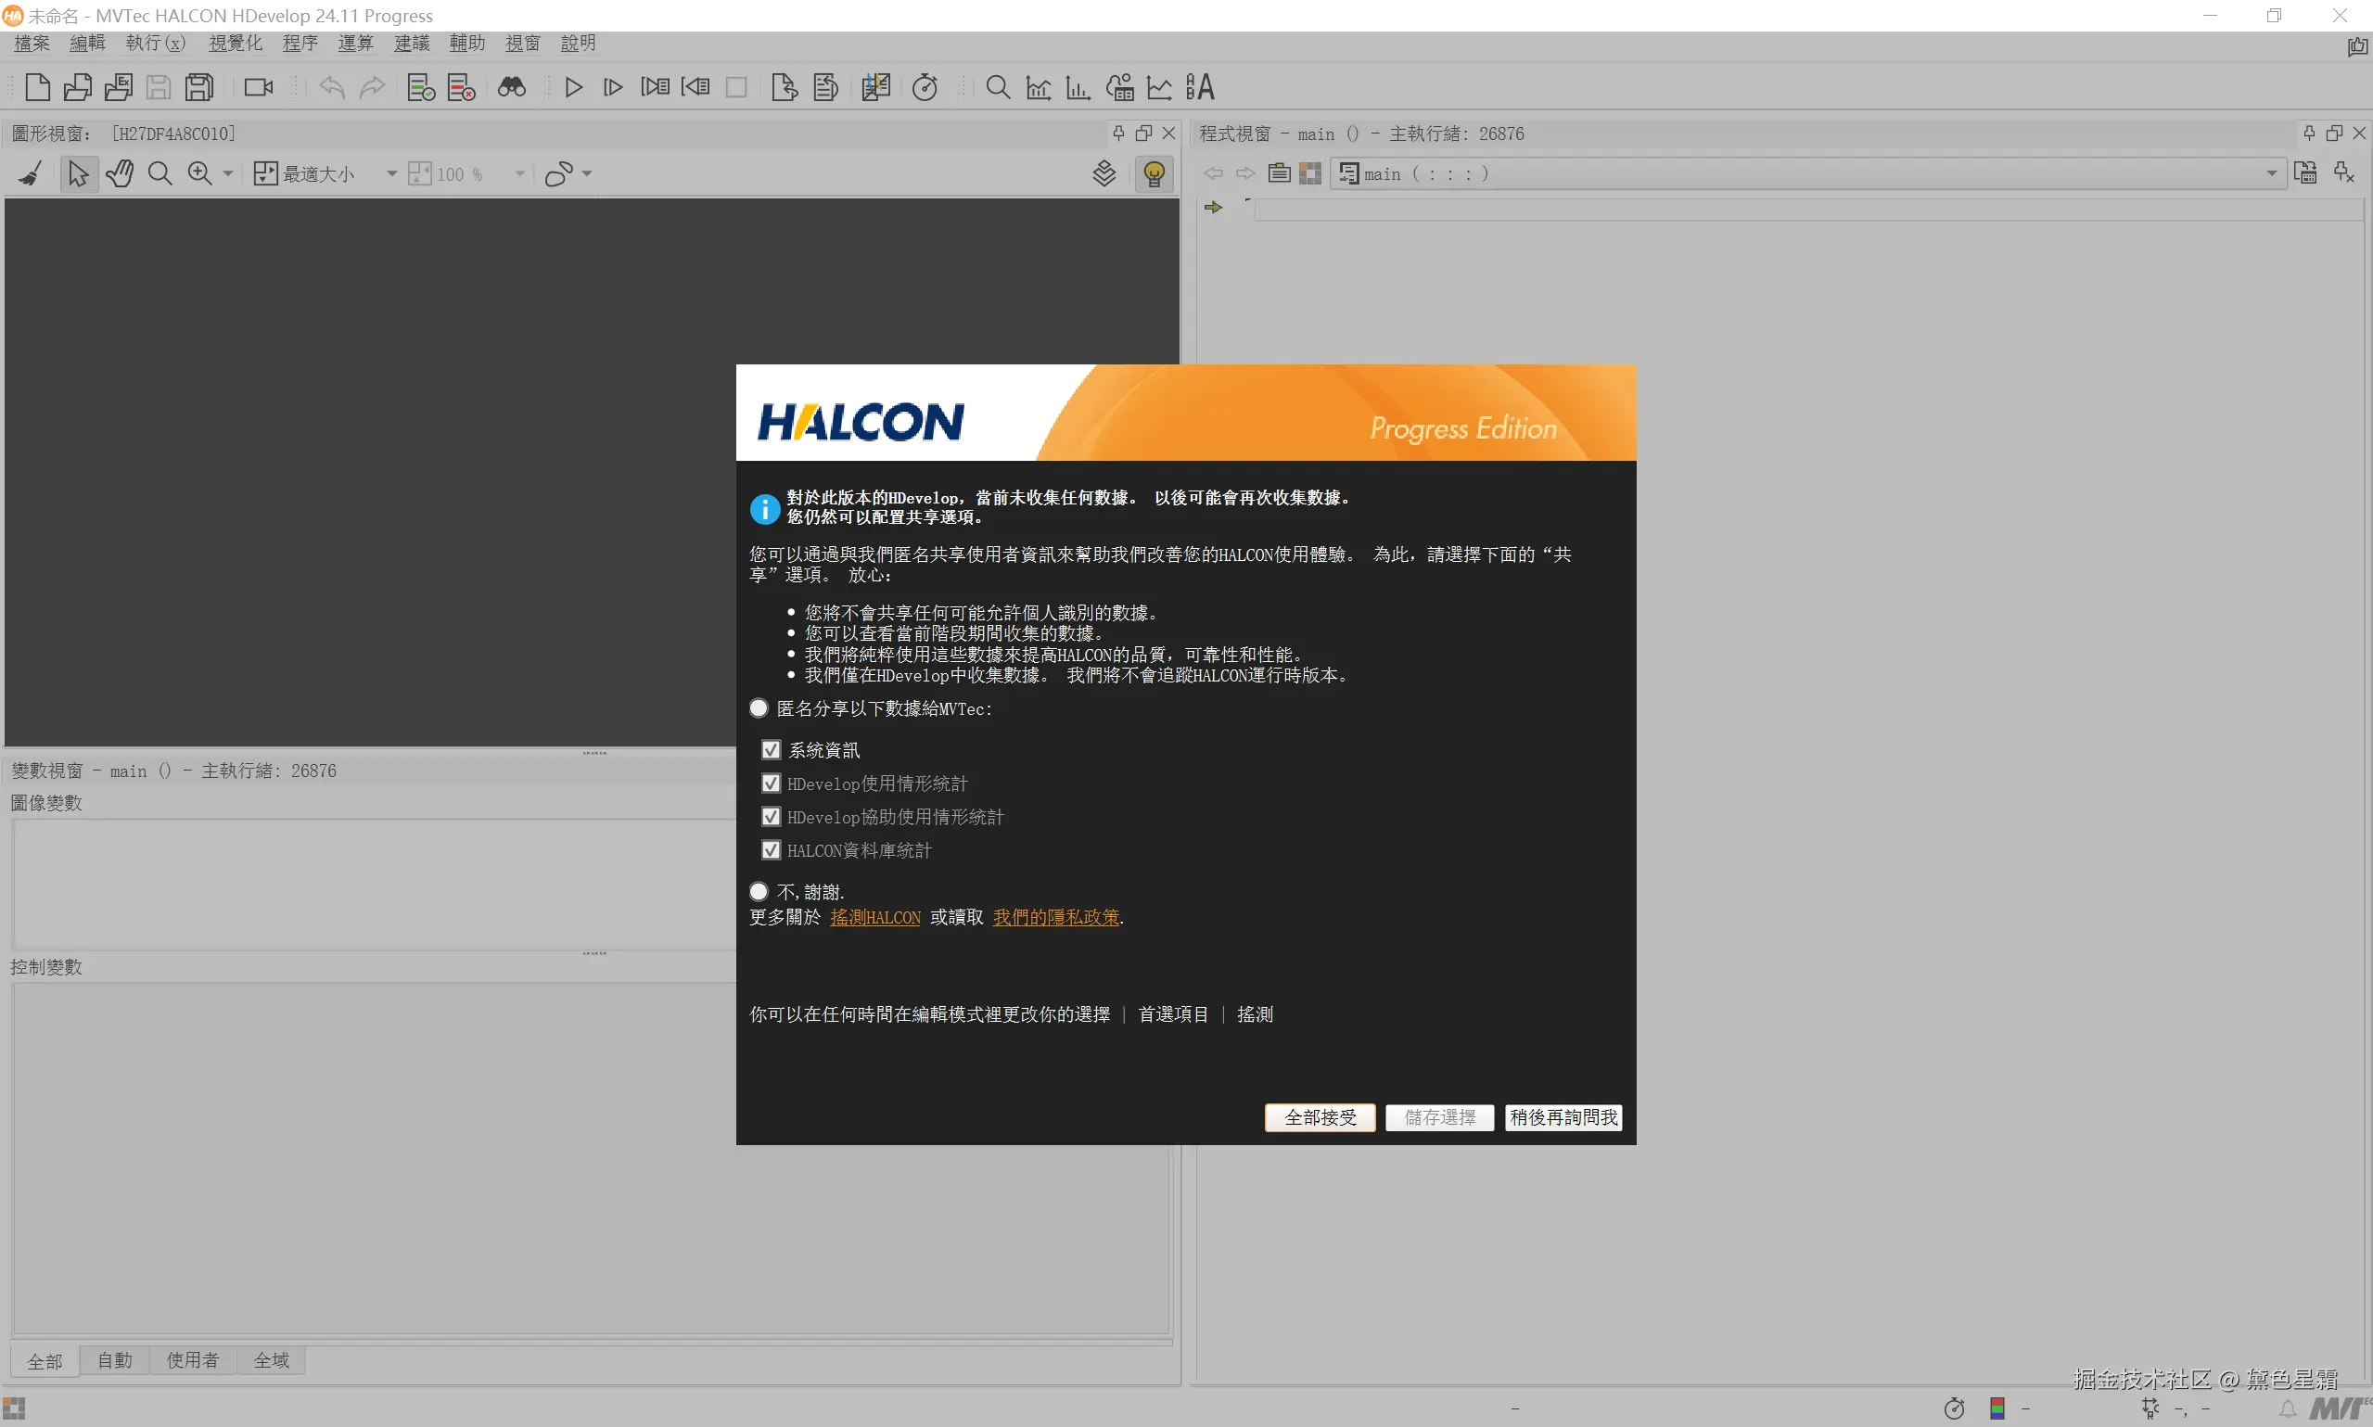Screen dimensions: 2373x1427
Task: Click the New Program file icon
Action: (36, 87)
